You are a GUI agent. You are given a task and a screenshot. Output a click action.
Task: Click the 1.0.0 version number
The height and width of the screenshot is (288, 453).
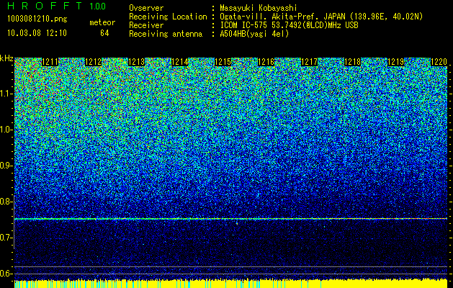tap(97, 6)
